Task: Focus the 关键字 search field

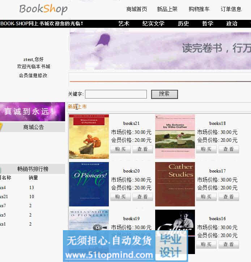Action: pyautogui.click(x=116, y=94)
